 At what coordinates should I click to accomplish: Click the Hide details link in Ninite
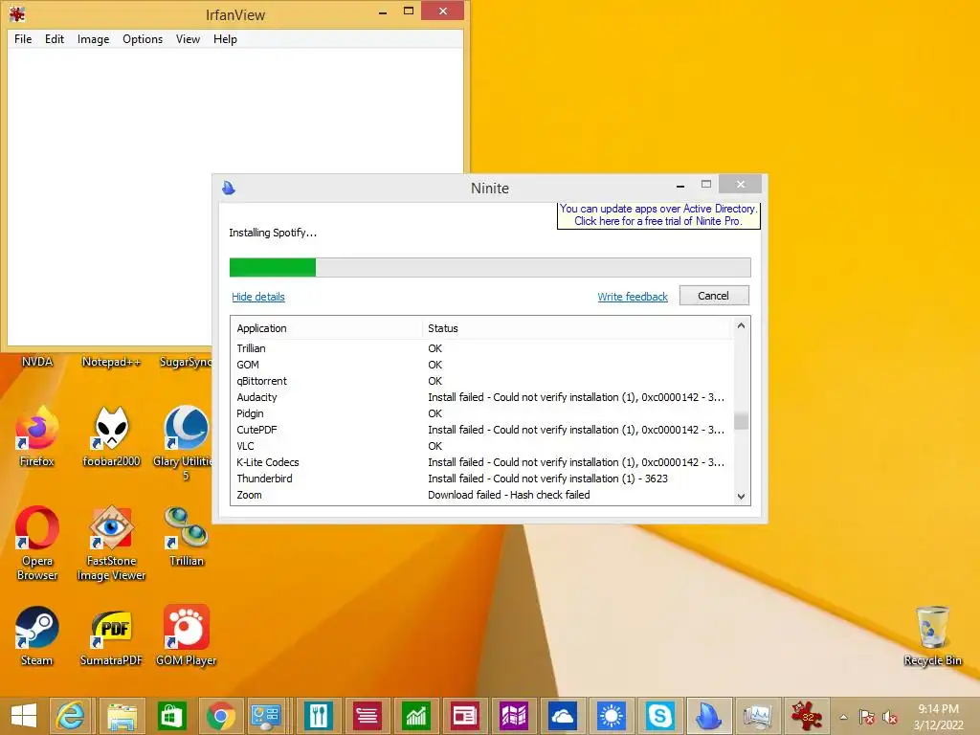[258, 297]
